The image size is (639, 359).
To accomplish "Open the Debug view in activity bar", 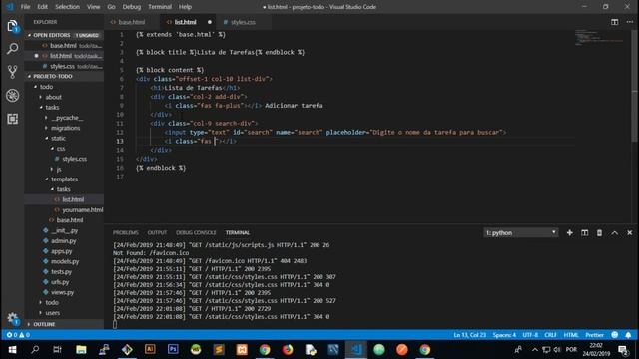I will tap(12, 96).
